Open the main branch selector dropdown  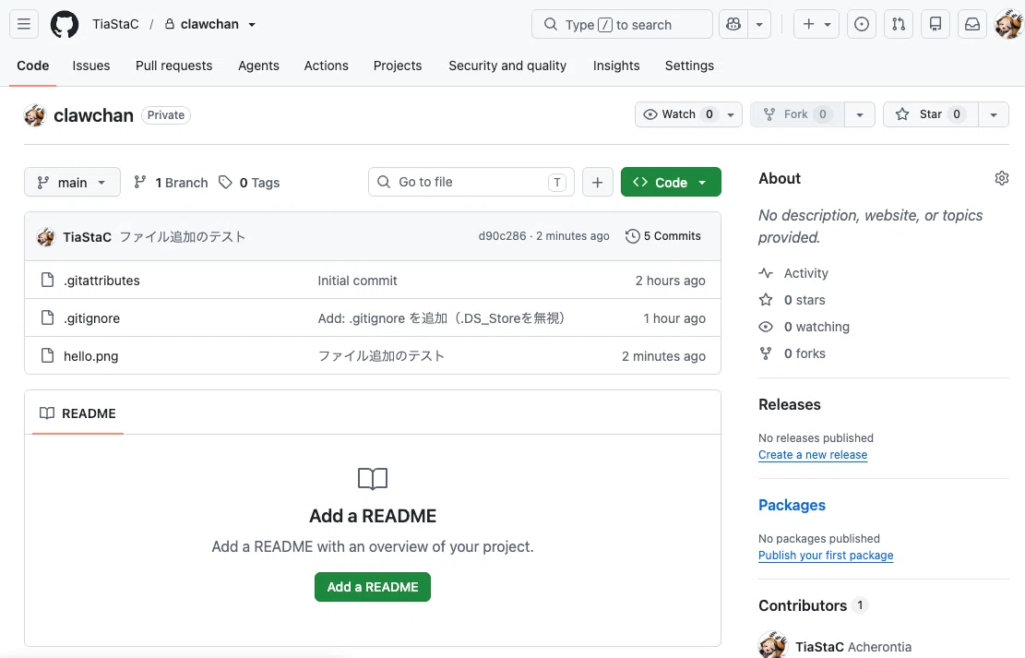(x=72, y=182)
